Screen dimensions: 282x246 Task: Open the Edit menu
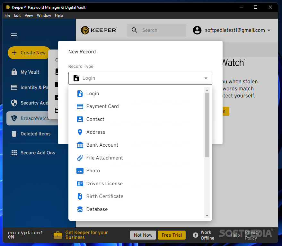tap(17, 15)
